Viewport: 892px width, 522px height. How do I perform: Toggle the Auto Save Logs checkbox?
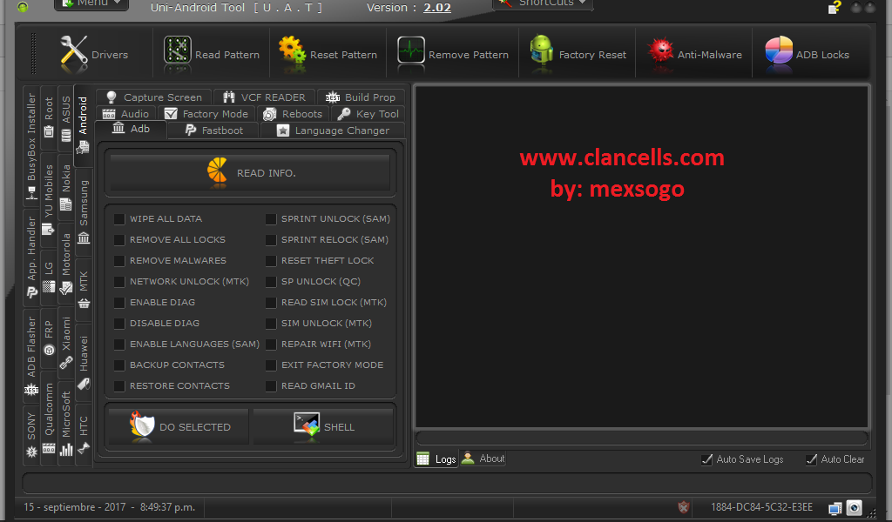pos(706,459)
